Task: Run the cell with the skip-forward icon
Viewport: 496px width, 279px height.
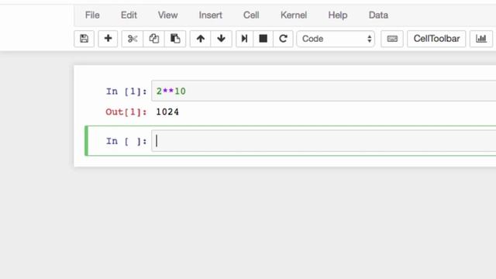Action: [x=245, y=39]
